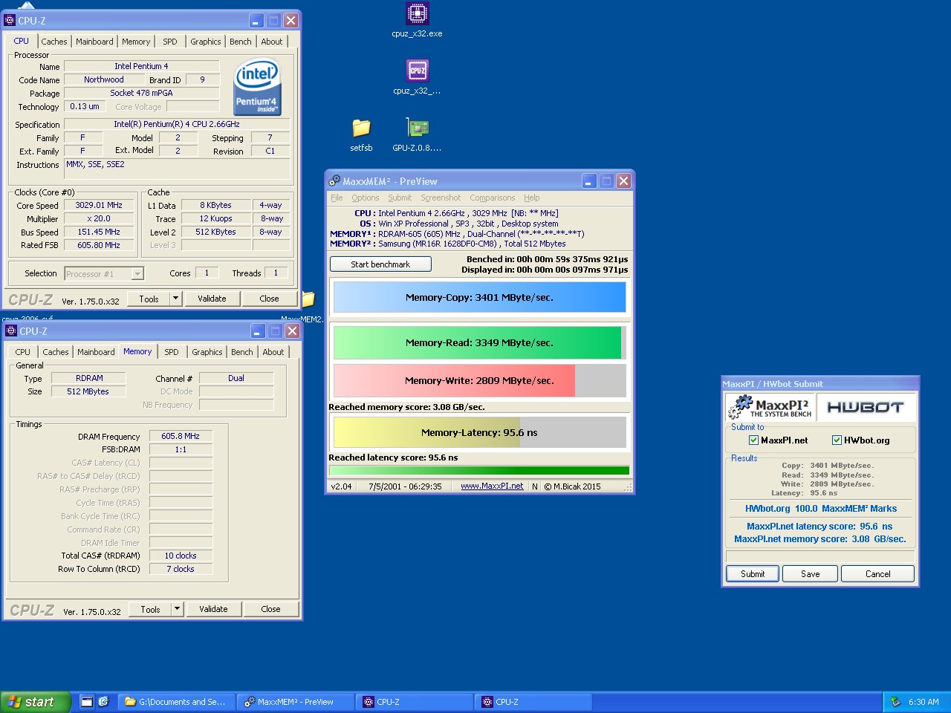Click the Start benchmark button
The width and height of the screenshot is (951, 713).
(x=380, y=264)
